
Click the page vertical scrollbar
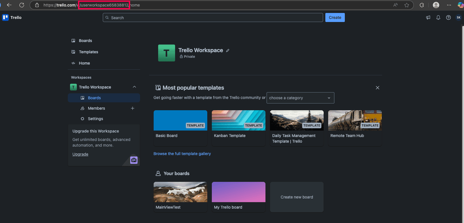pos(463,124)
